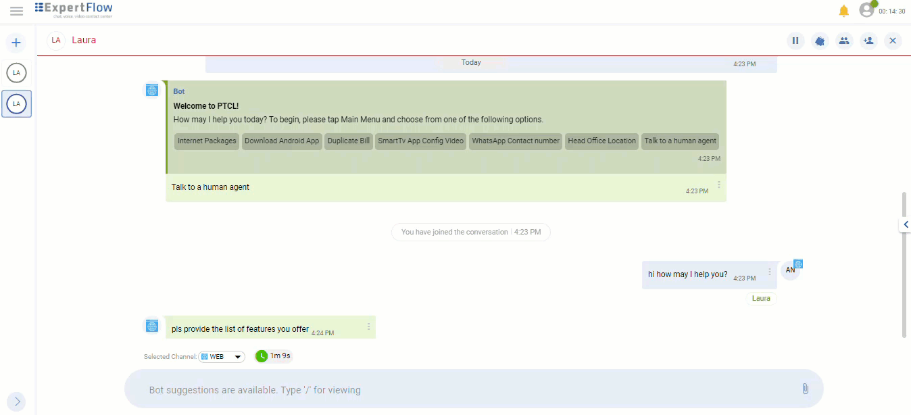This screenshot has width=911, height=415.
Task: Expand the right side panel chevron
Action: click(905, 224)
